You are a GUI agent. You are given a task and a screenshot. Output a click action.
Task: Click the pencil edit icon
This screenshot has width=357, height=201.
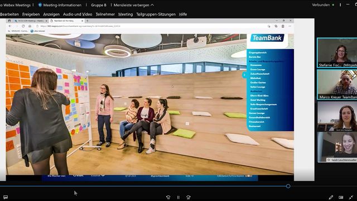pos(331,197)
